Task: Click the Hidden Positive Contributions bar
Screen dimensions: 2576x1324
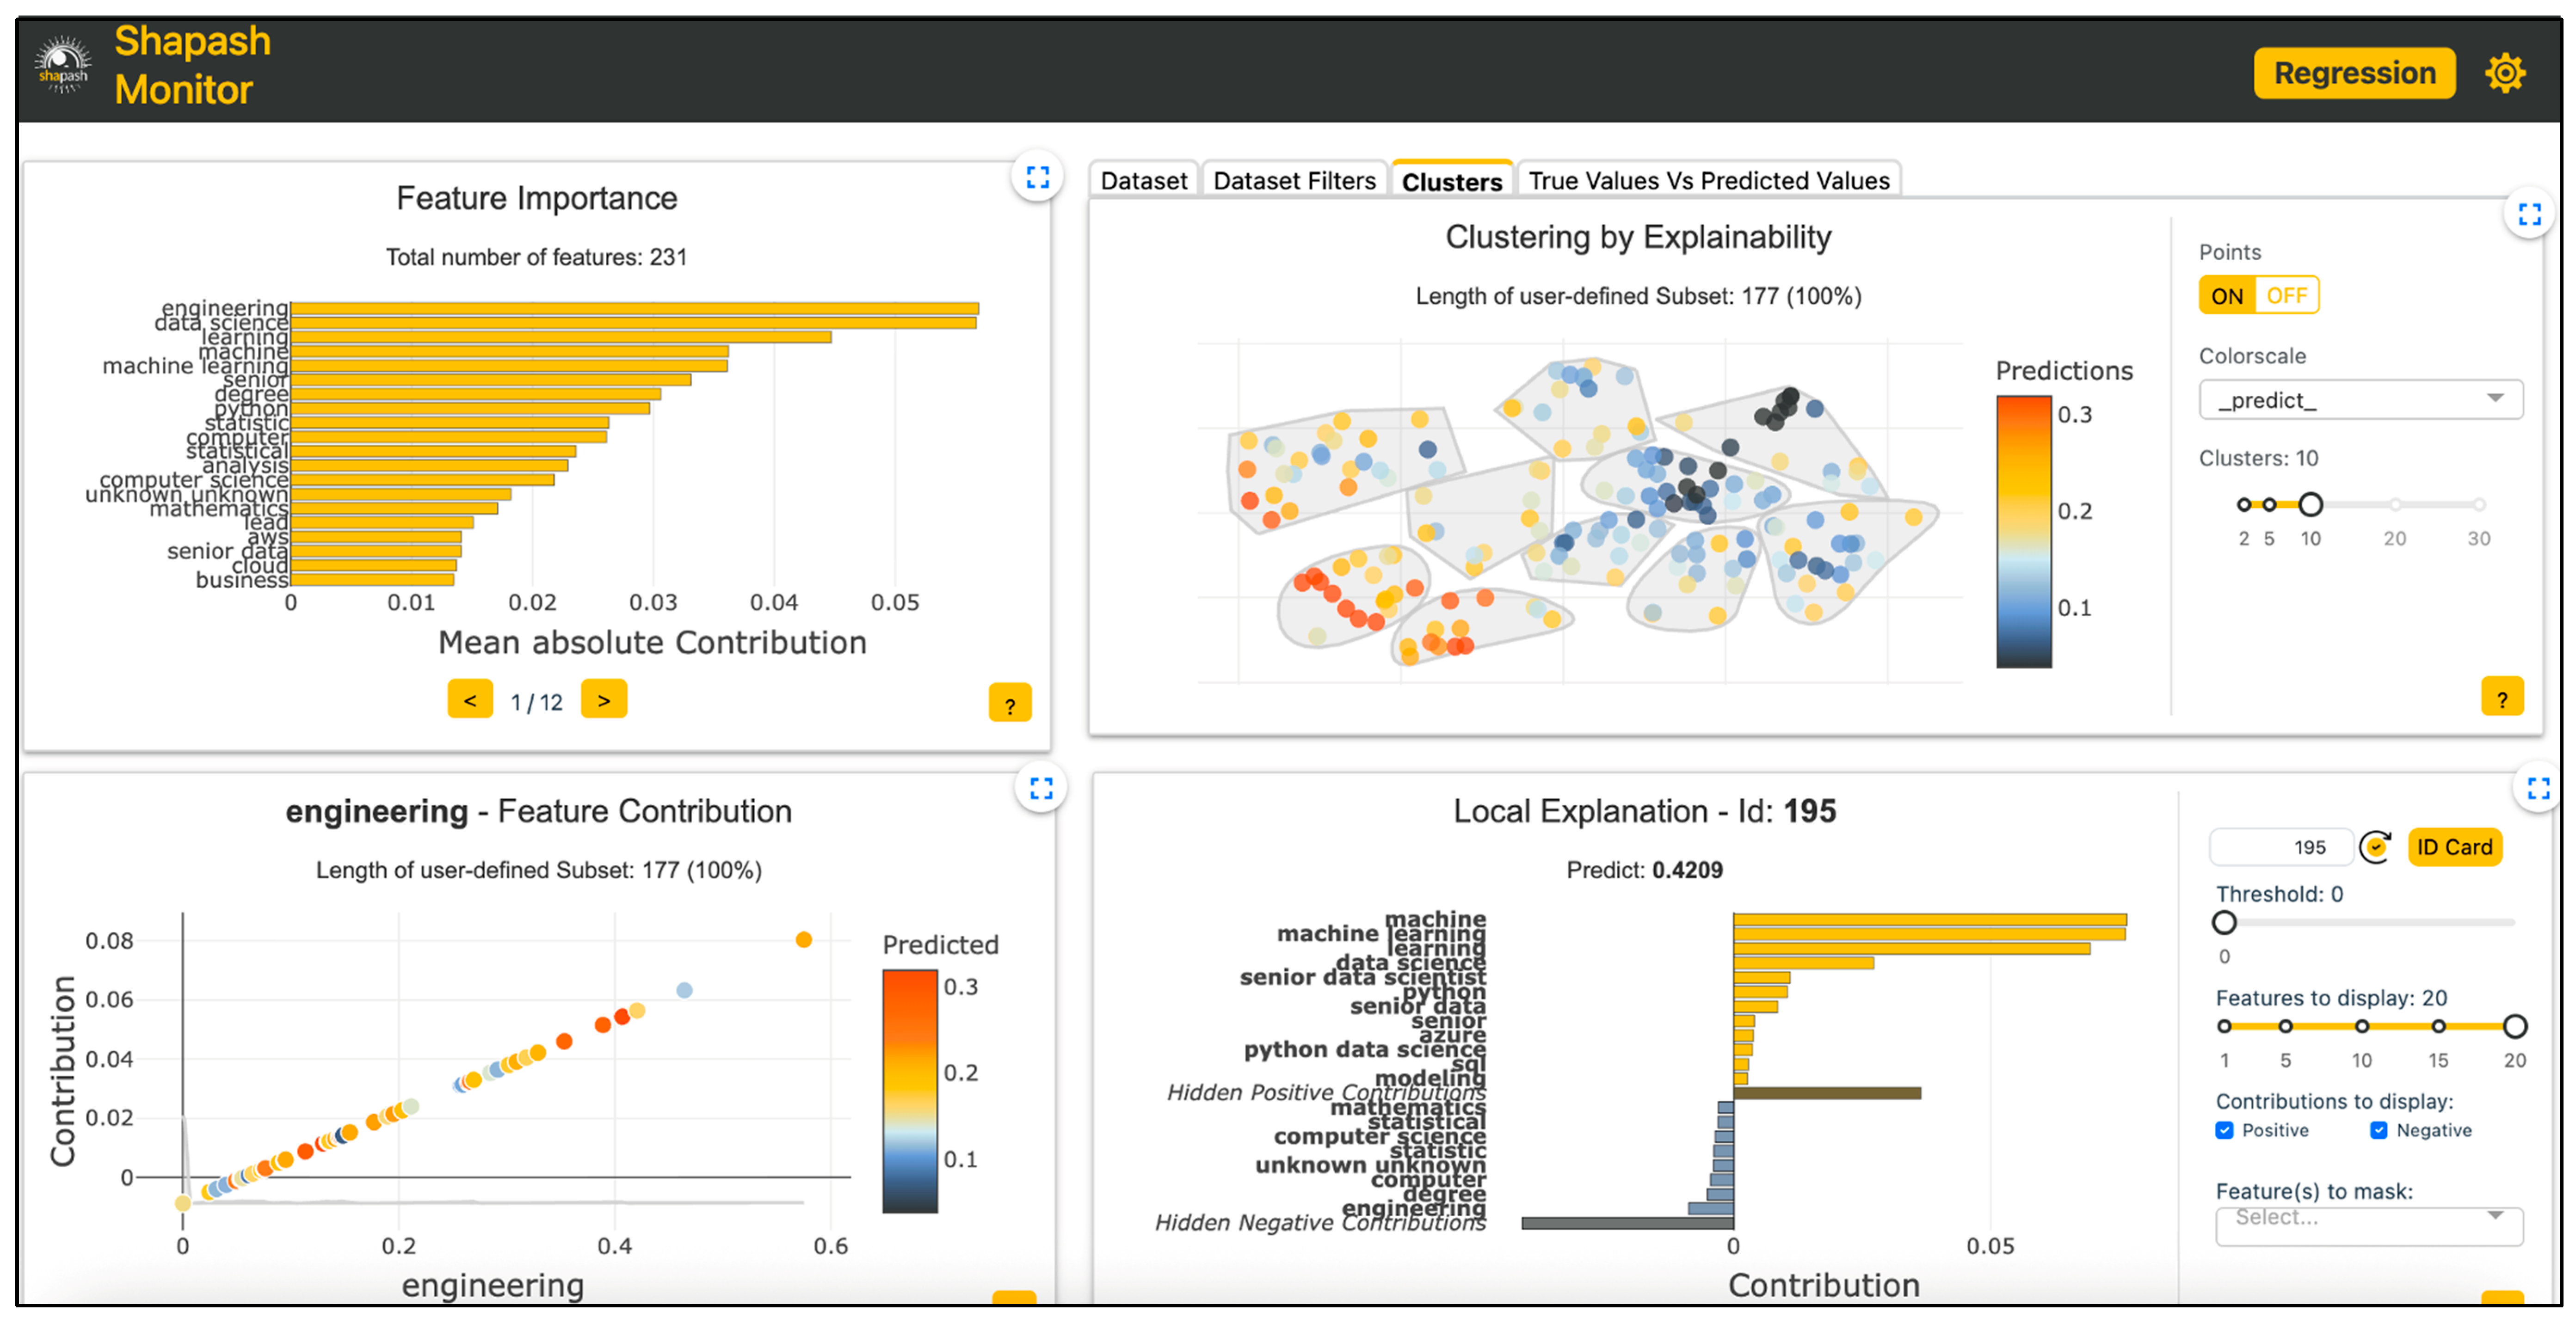Action: pos(1827,1093)
